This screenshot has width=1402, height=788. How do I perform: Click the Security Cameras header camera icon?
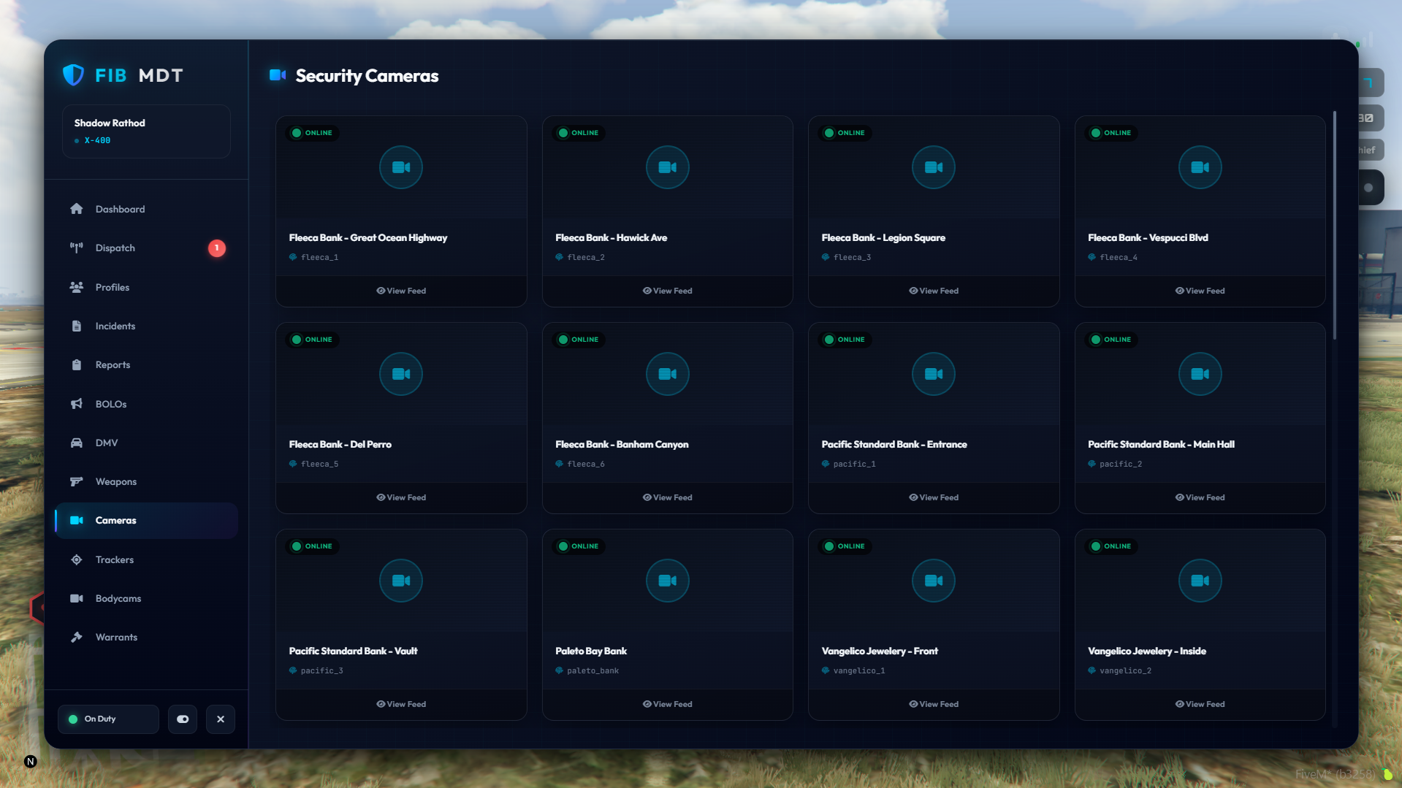[278, 75]
